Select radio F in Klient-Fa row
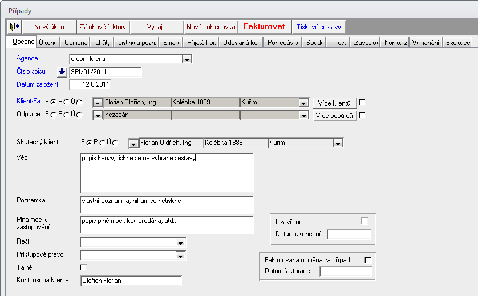Screen dimensions: 478x296 click(52, 102)
